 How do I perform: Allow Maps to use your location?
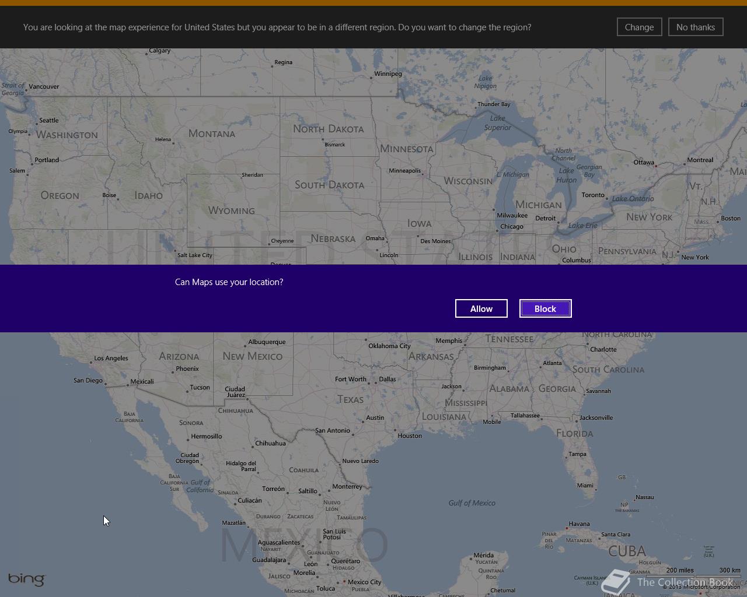[x=481, y=308]
